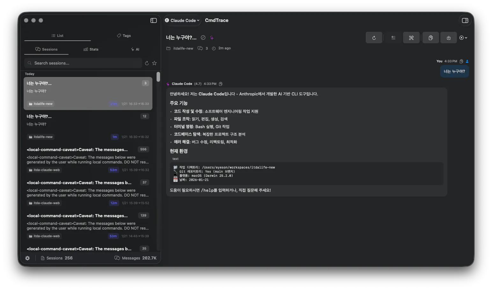Open the Stats sub-tab
Viewport: 492px width, 290px height.
click(91, 49)
